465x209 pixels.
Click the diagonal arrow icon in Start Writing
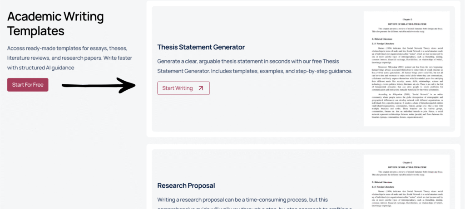tap(201, 88)
